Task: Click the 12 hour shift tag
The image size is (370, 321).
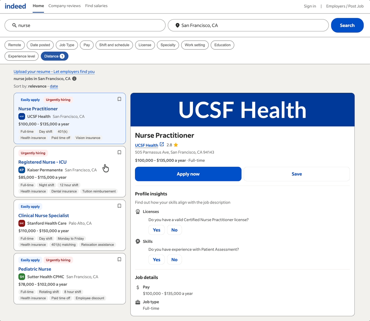Action: pyautogui.click(x=69, y=185)
